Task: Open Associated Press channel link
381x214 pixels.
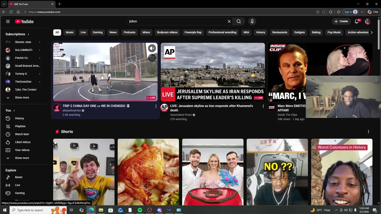Action: click(x=181, y=115)
